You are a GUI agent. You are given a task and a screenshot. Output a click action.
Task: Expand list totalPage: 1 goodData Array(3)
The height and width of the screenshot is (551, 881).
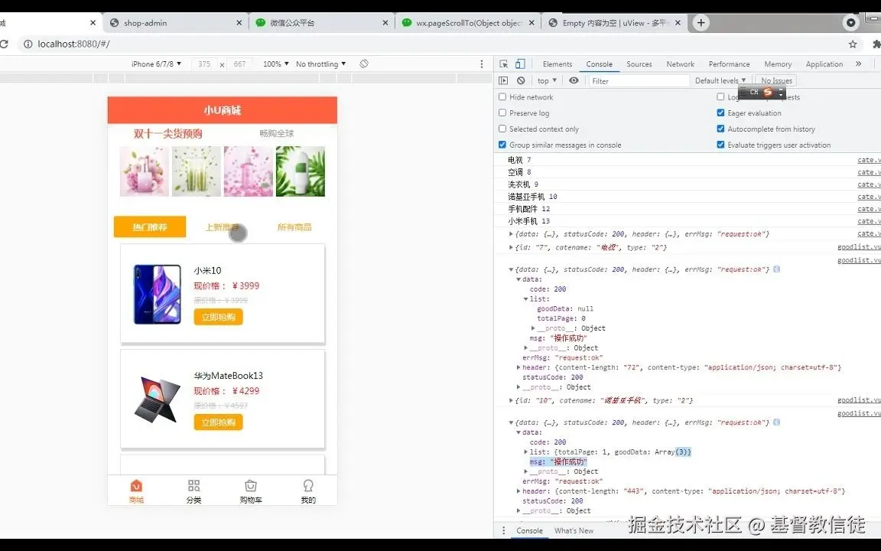pyautogui.click(x=526, y=452)
